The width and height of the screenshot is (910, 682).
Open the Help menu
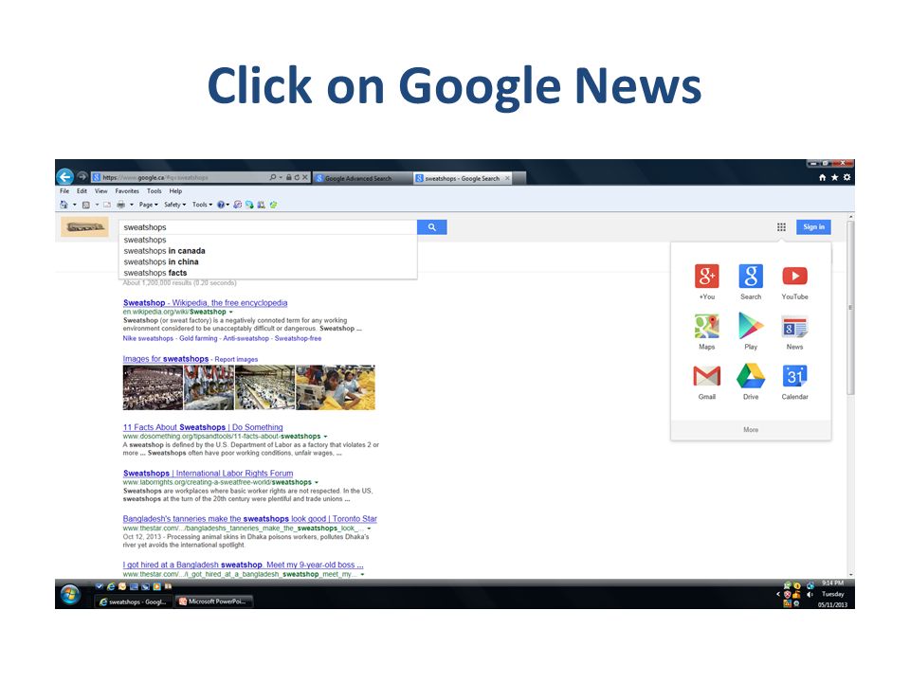click(176, 190)
